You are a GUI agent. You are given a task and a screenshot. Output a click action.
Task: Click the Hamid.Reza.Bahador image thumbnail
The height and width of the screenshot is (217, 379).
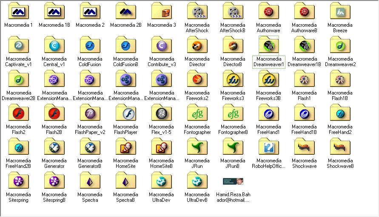[x=233, y=181]
